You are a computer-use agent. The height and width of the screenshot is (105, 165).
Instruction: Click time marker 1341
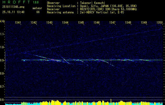coord(18,22)
